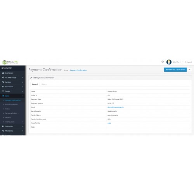This screenshot has height=194, width=194.
Task: Switch to the History tab
Action: tap(44, 84)
